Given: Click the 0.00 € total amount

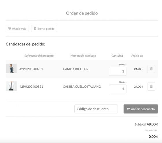Looking at the screenshot, I should (x=153, y=137).
